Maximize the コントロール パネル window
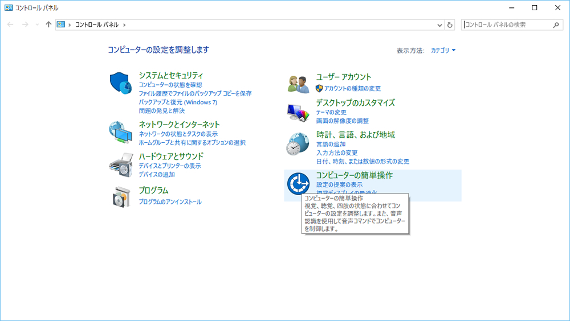The width and height of the screenshot is (570, 321). [535, 7]
